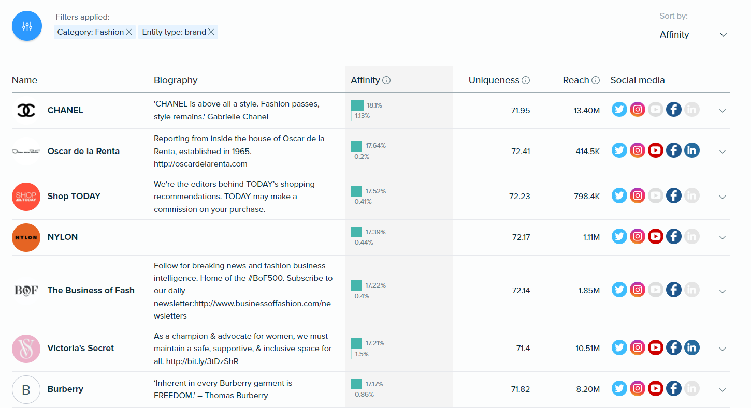Open Burberry's YouTube channel
The width and height of the screenshot is (751, 408).
pyautogui.click(x=656, y=388)
